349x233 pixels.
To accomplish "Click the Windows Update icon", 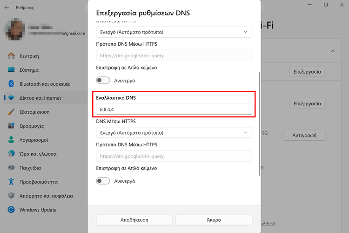I will (x=12, y=210).
